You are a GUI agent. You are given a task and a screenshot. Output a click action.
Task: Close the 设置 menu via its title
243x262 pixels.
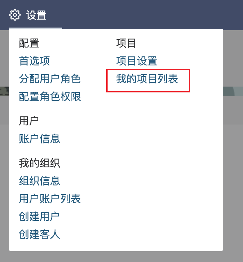point(36,15)
